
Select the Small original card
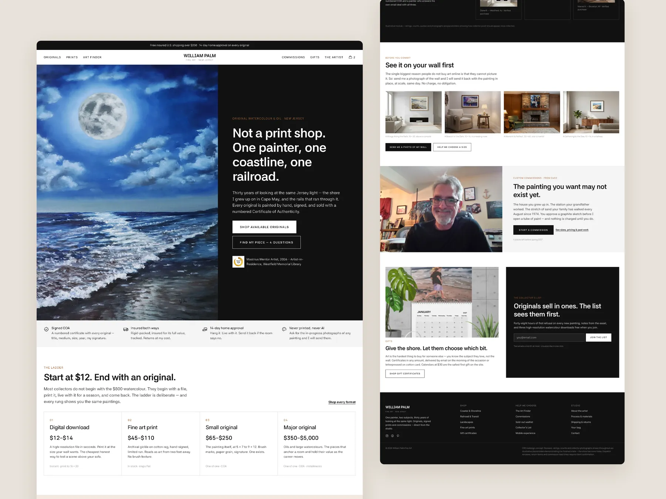pyautogui.click(x=239, y=444)
